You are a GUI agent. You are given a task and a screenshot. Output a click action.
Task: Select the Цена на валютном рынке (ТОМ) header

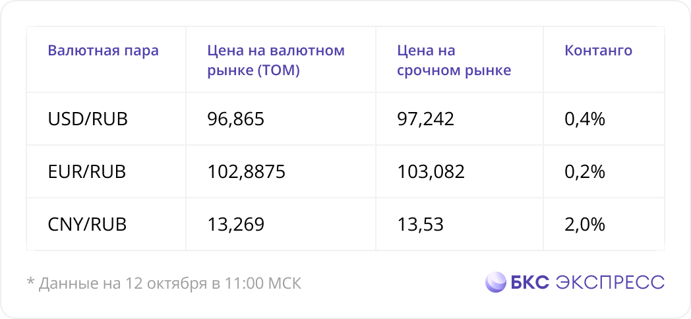coord(276,61)
